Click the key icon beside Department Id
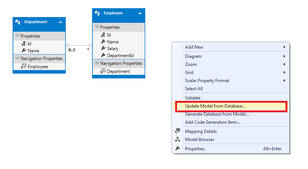 (24, 43)
